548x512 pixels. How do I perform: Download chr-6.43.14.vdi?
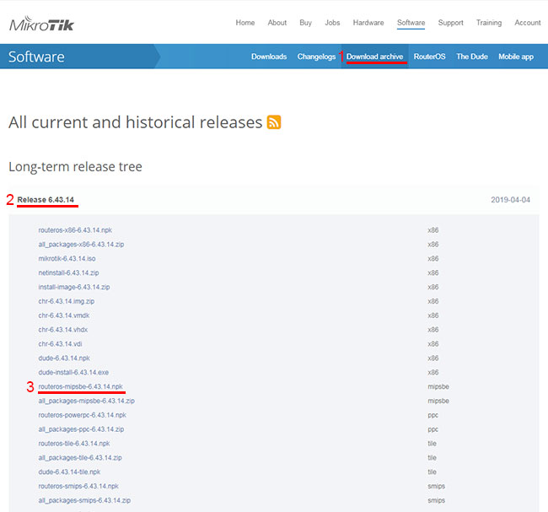click(60, 344)
